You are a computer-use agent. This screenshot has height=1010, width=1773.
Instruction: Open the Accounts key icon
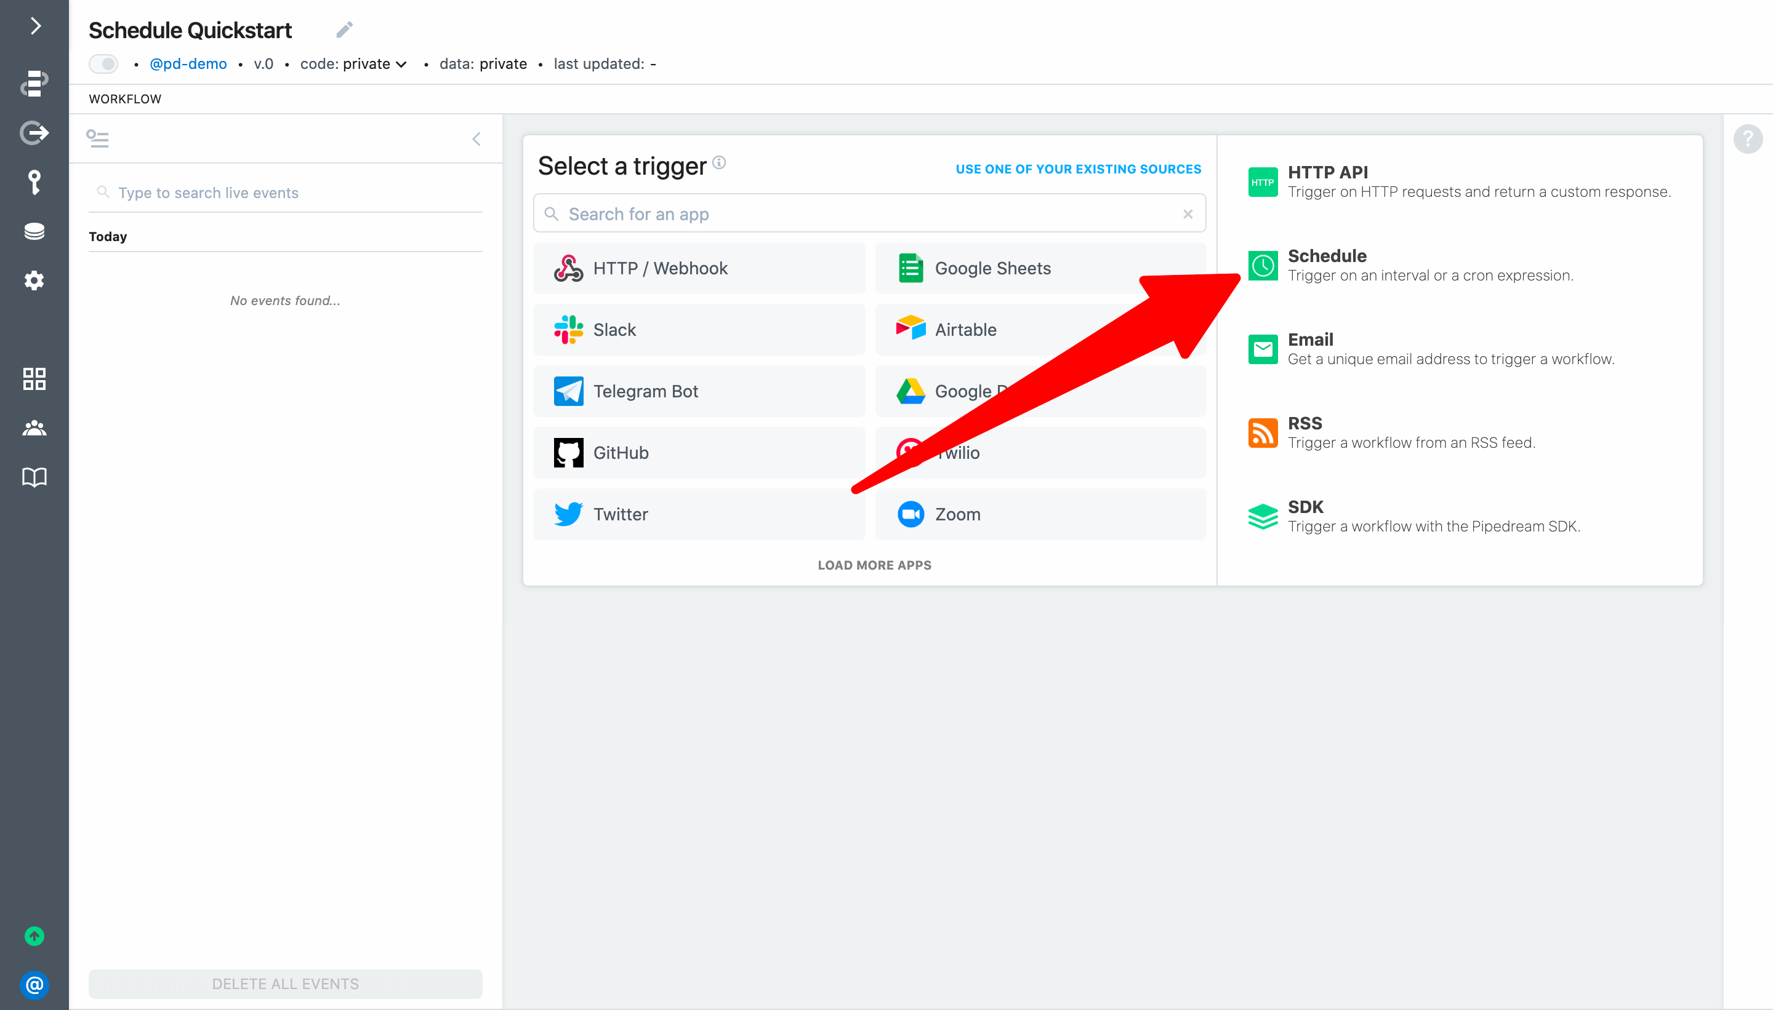point(34,183)
